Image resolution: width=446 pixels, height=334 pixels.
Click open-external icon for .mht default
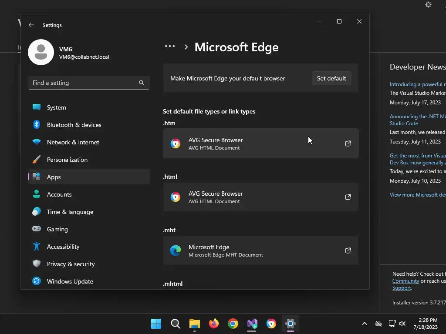[348, 250]
